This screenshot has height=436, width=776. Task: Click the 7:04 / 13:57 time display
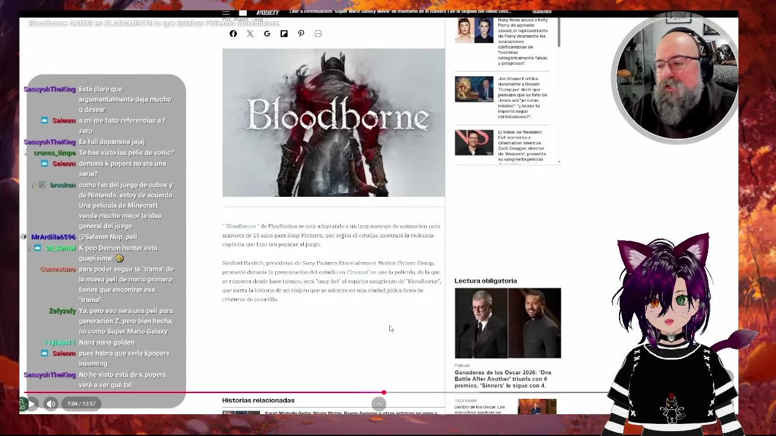click(81, 404)
